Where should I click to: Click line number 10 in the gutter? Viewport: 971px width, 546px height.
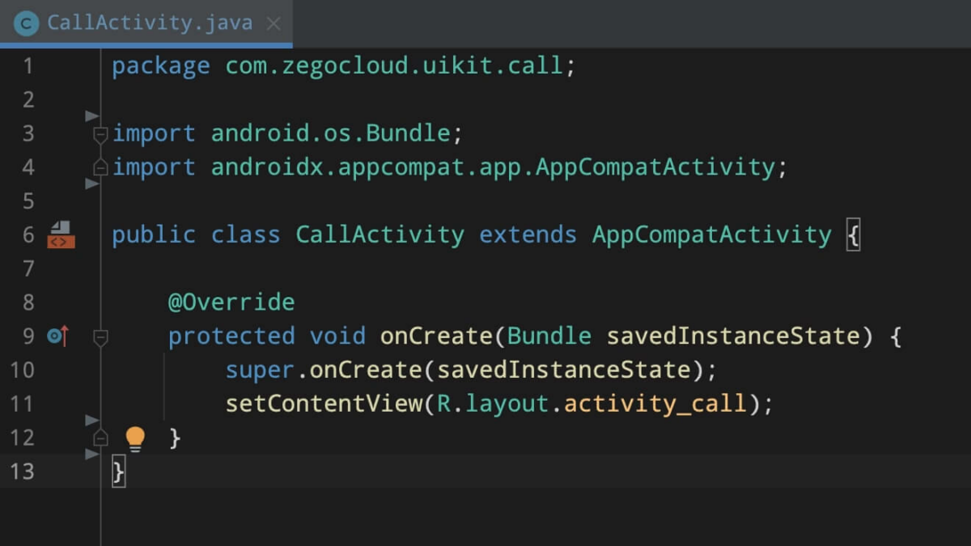point(23,370)
